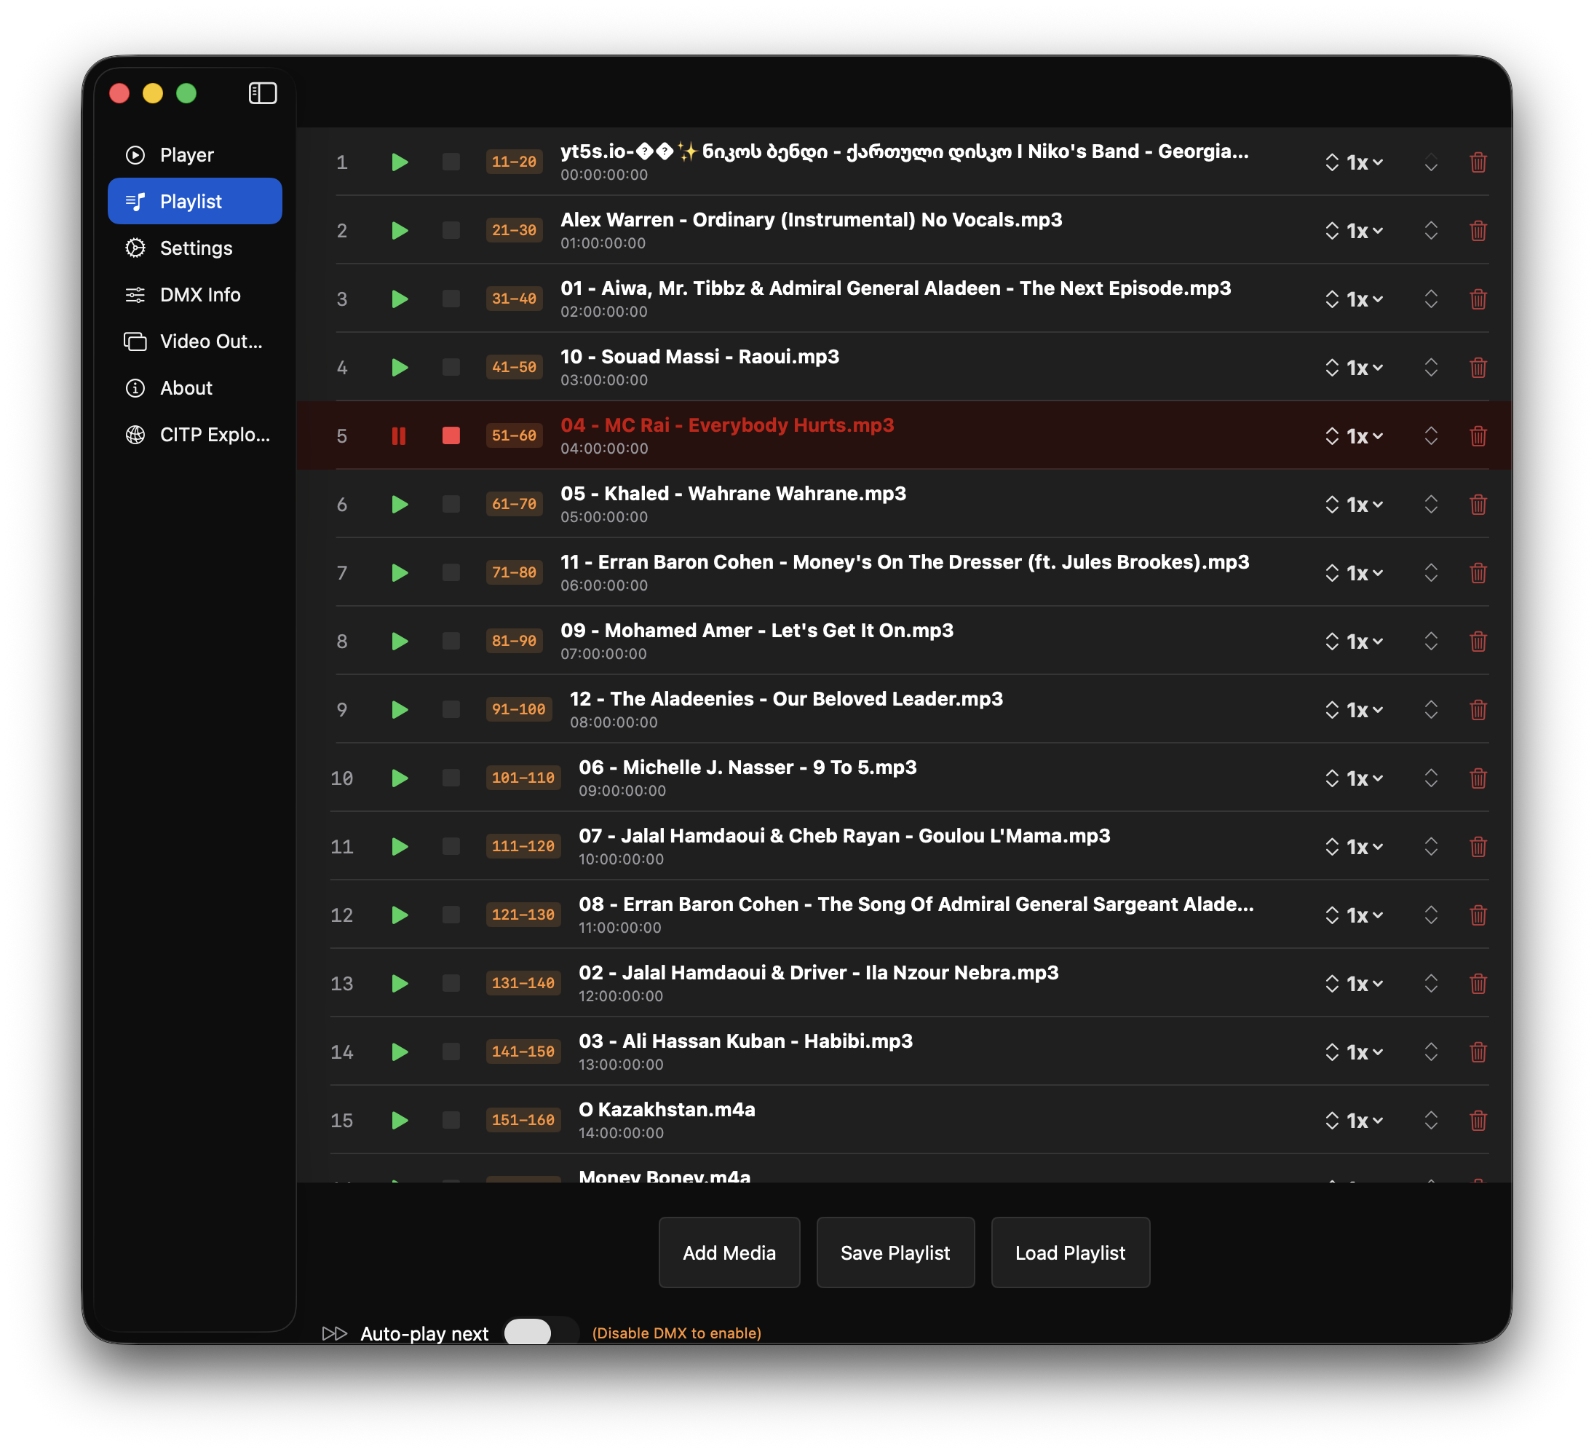Viewport: 1594px width, 1452px height.
Task: Open the Settings sidebar item
Action: (195, 248)
